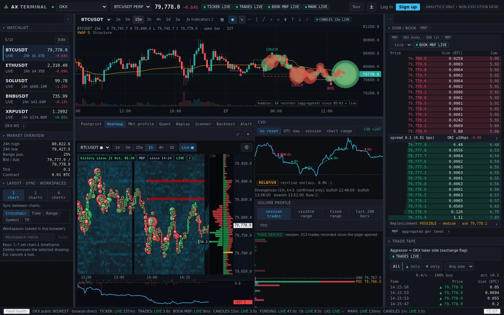This screenshot has width=504, height=315.
Task: Enable Crosshair sync between charts
Action: [16, 213]
